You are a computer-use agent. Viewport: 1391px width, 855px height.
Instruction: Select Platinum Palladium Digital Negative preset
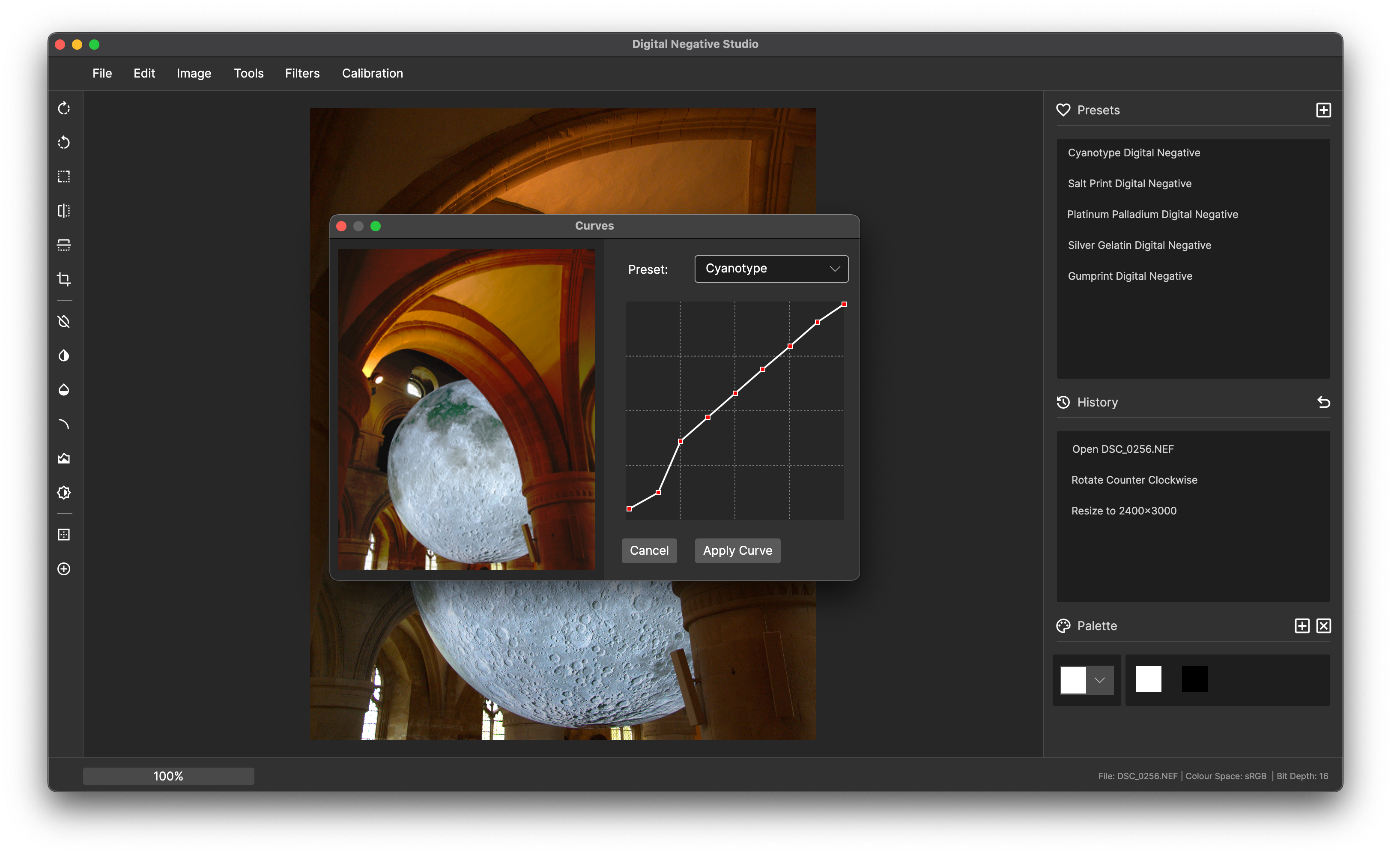point(1152,214)
